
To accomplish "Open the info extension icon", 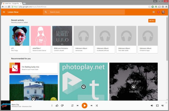I will [x=163, y=7].
